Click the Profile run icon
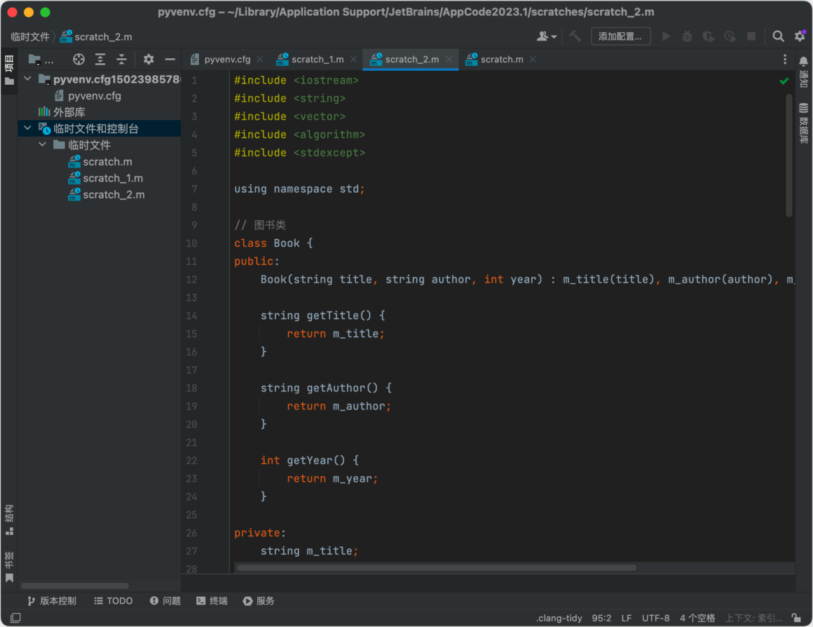The image size is (813, 627). pyautogui.click(x=730, y=36)
